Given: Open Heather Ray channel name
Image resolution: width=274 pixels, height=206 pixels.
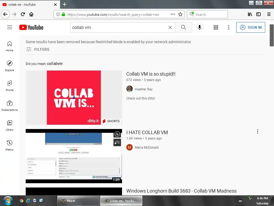Looking at the screenshot, I should (144, 89).
